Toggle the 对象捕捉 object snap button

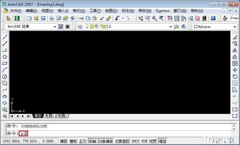coord(106,141)
